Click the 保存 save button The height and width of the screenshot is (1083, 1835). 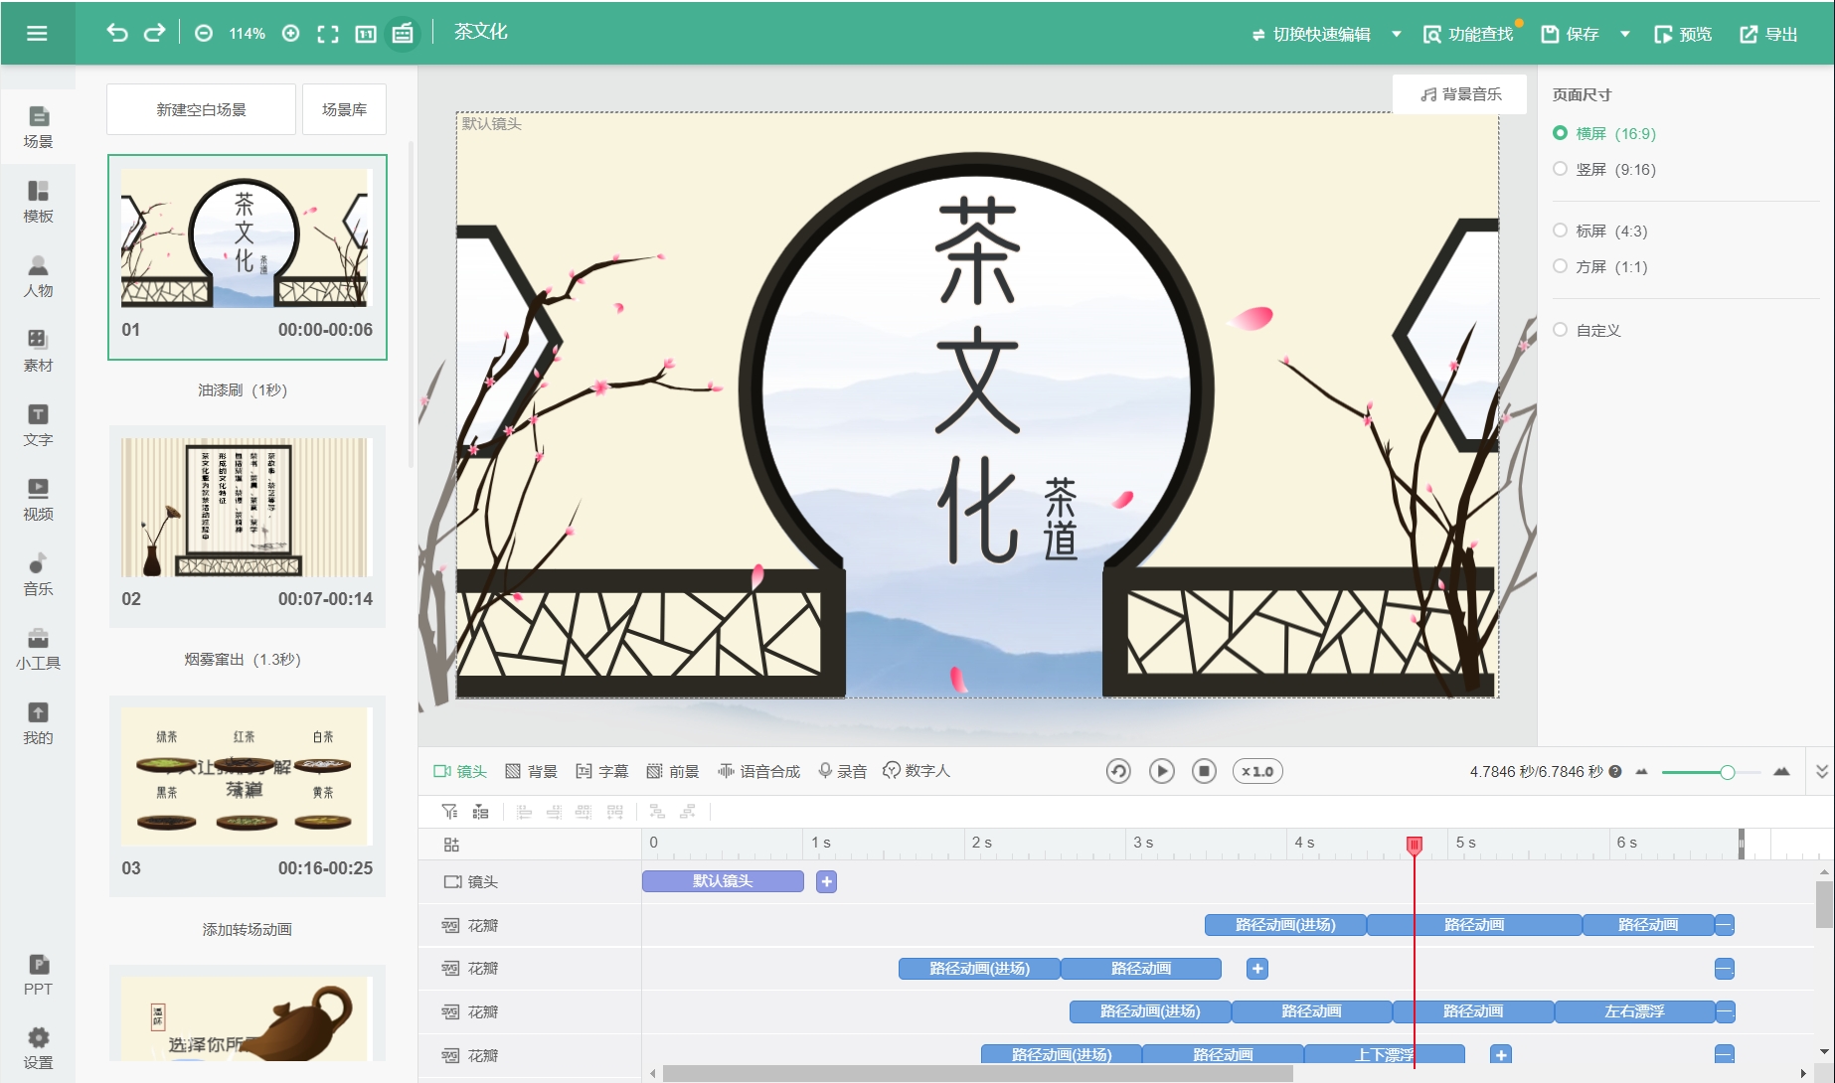click(x=1570, y=34)
